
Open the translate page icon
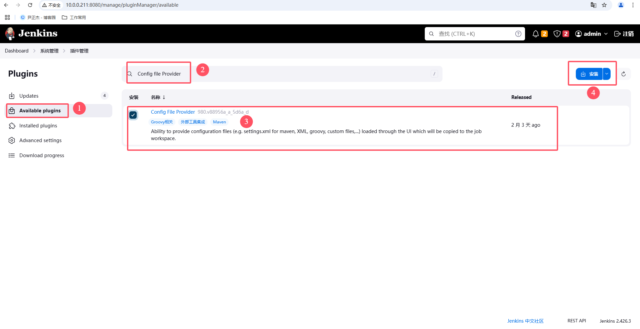pos(594,5)
